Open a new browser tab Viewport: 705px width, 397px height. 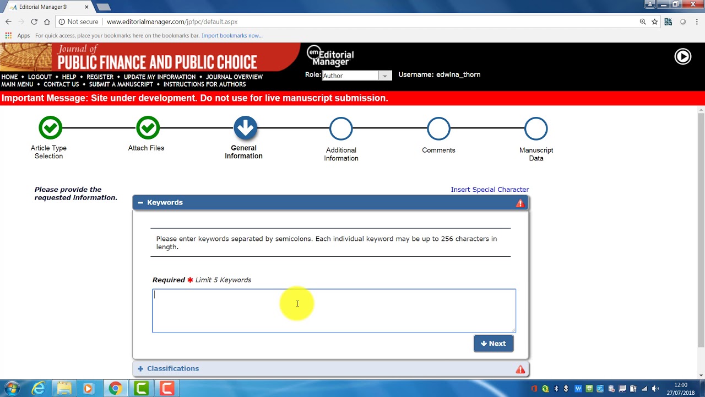coord(103,7)
